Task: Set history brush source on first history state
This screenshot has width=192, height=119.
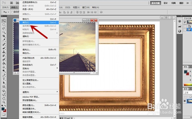Action: pyautogui.click(x=185, y=26)
